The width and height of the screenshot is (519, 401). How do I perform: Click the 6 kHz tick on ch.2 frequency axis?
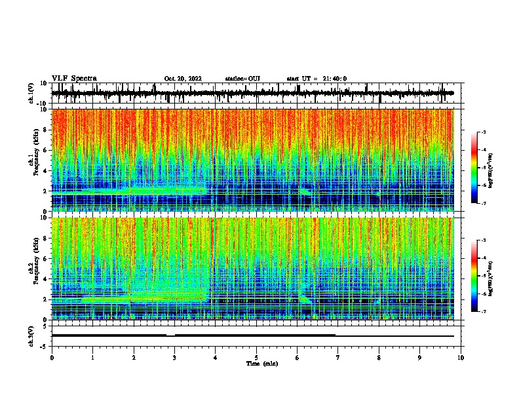(46, 258)
